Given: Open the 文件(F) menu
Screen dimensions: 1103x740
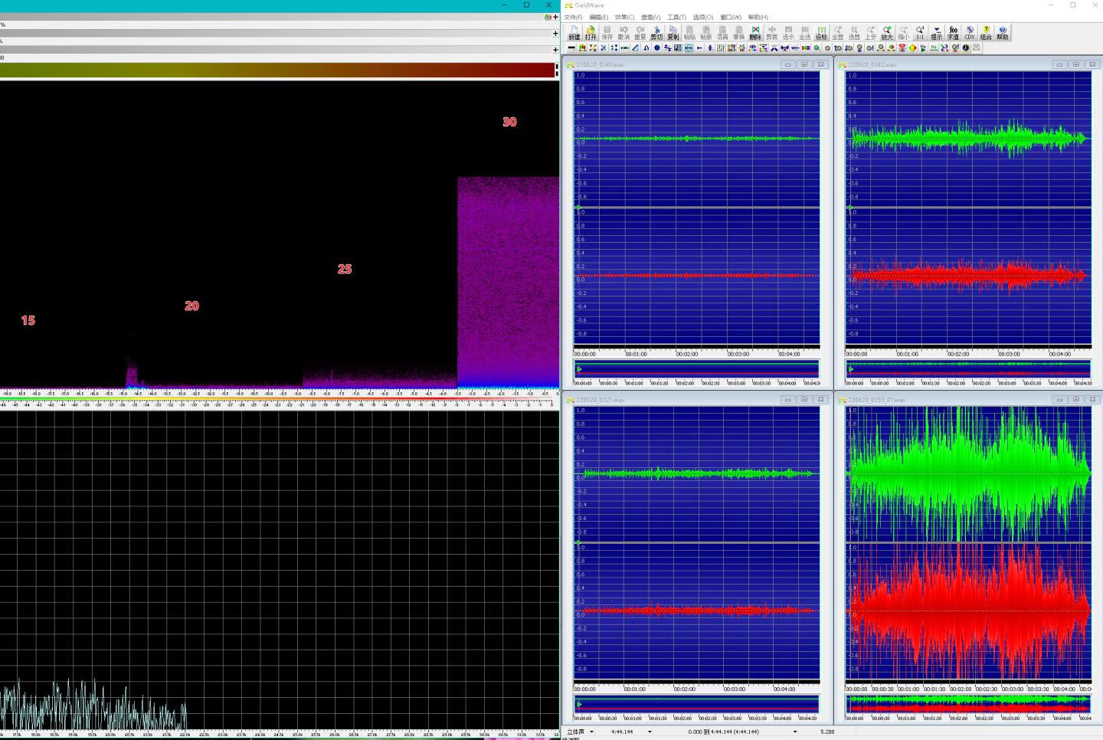Looking at the screenshot, I should [x=574, y=17].
